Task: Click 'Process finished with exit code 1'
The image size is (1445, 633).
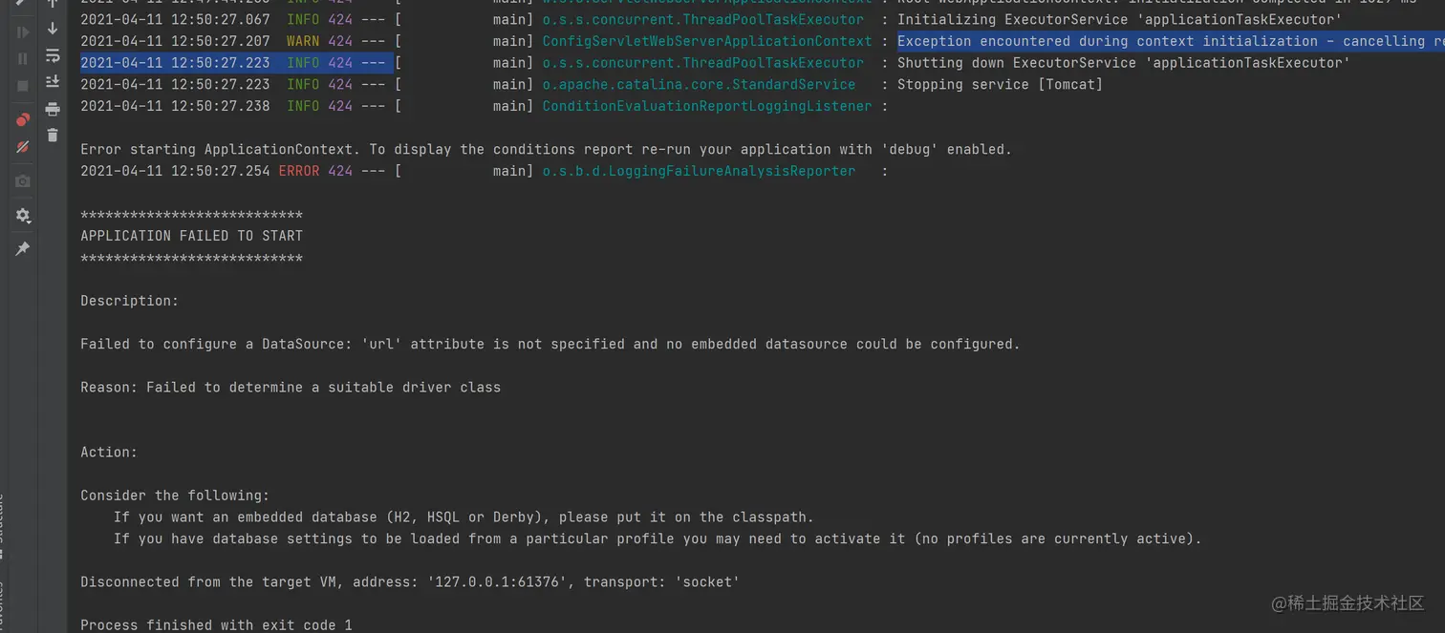Action: click(x=216, y=625)
